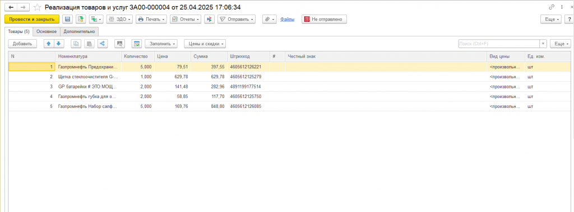Open the top Еще menu
Viewport: 574px width, 212px height.
coord(552,19)
